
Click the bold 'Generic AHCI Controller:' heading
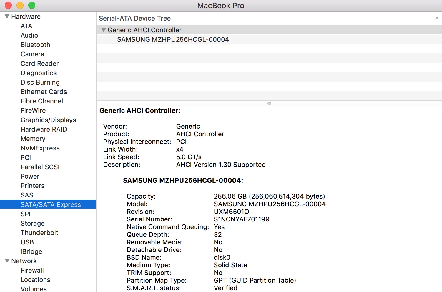[140, 110]
